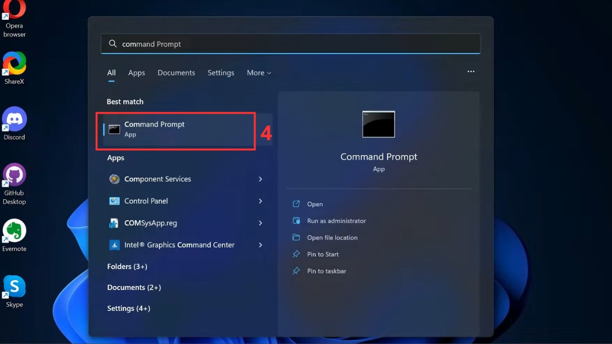
Task: Select the Settings filter tab
Action: pyautogui.click(x=221, y=73)
